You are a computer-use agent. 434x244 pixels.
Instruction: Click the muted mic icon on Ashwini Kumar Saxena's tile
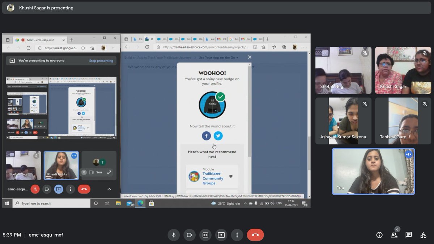pos(365,104)
